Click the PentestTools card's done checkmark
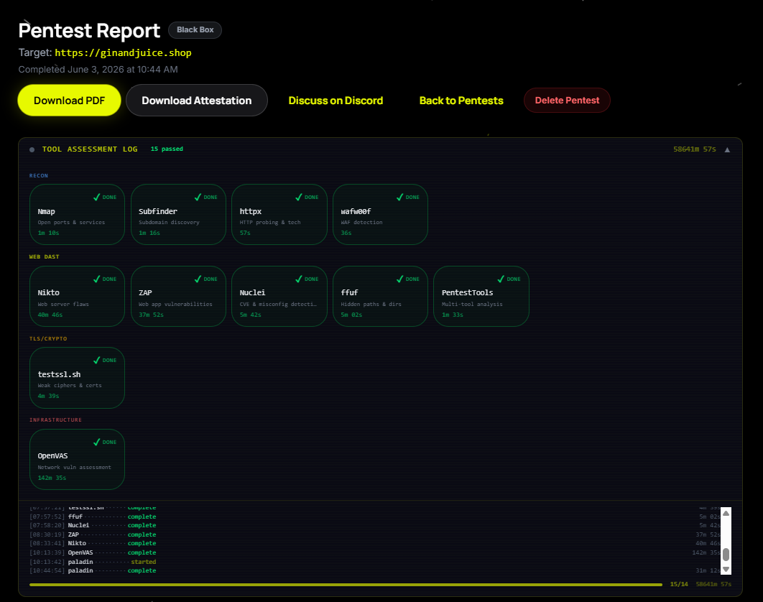The image size is (763, 602). coord(501,279)
